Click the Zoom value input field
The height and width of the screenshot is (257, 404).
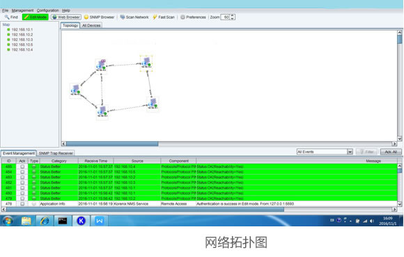pyautogui.click(x=226, y=17)
